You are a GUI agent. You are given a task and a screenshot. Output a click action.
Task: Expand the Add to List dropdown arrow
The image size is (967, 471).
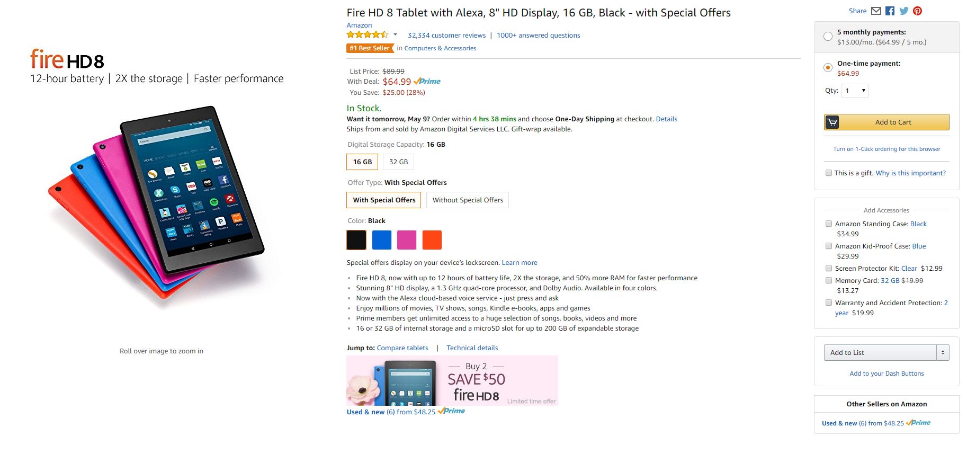coord(943,353)
